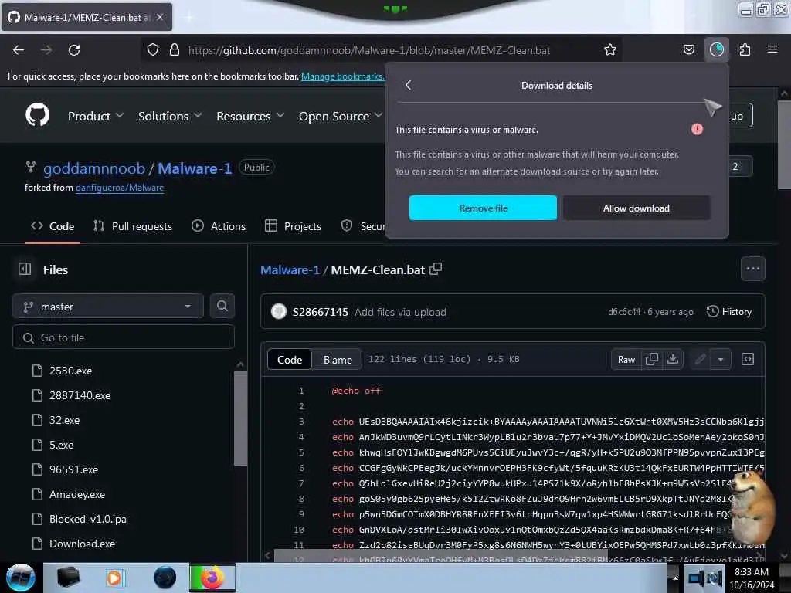The height and width of the screenshot is (593, 791).
Task: Click the Allow download button
Action: coord(637,208)
